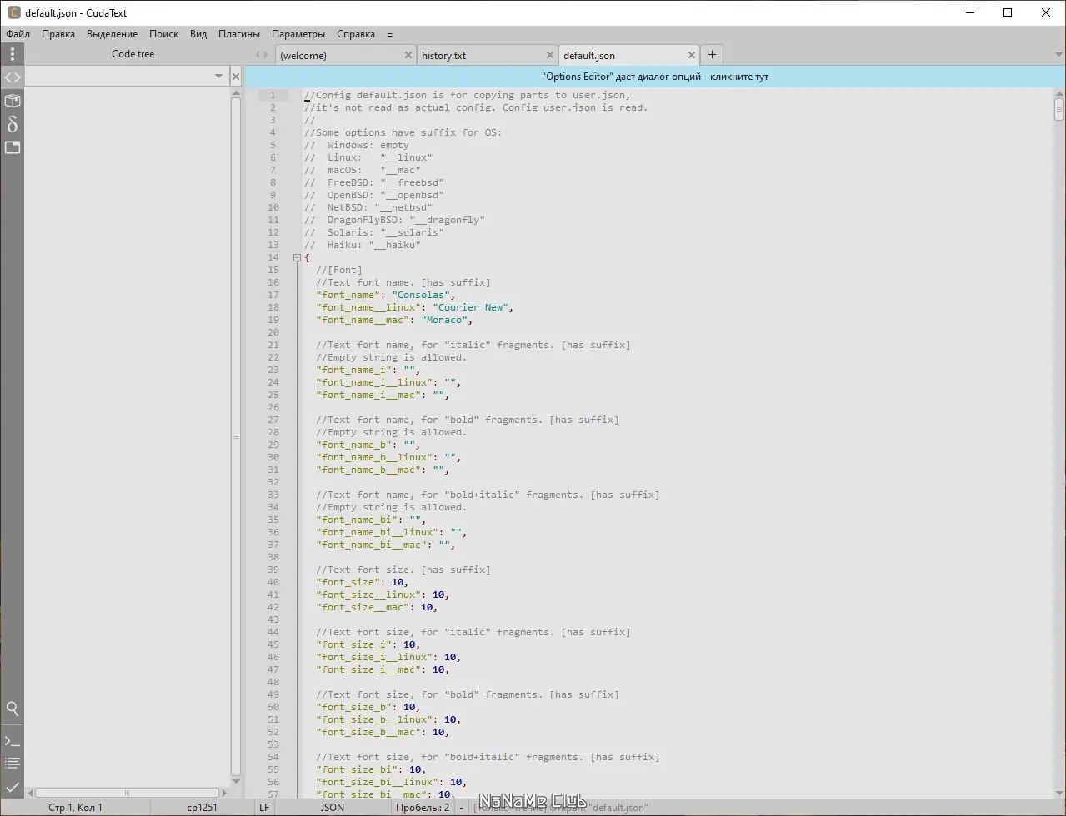Click //Empty string is allowed on line 22
Viewport: 1066px width, 816px height.
391,357
